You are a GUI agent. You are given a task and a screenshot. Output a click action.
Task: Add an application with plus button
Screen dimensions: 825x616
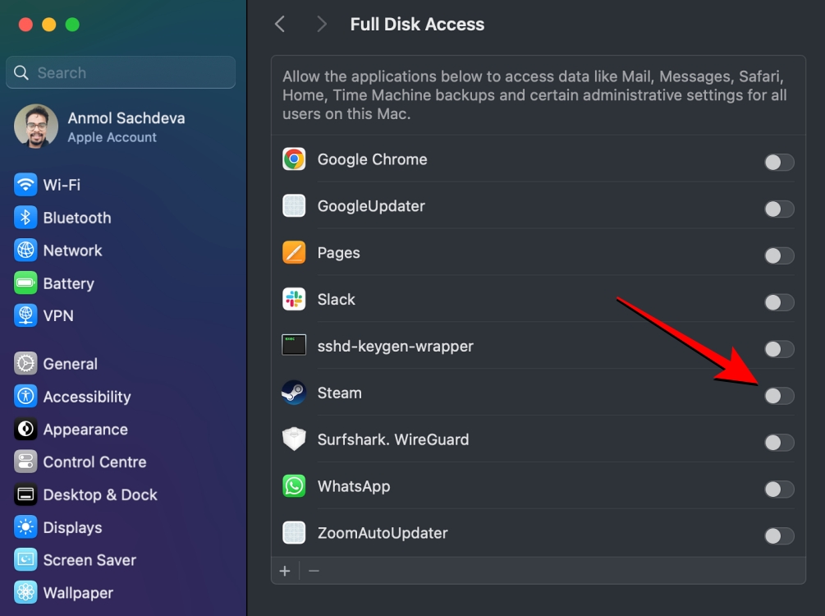[285, 571]
